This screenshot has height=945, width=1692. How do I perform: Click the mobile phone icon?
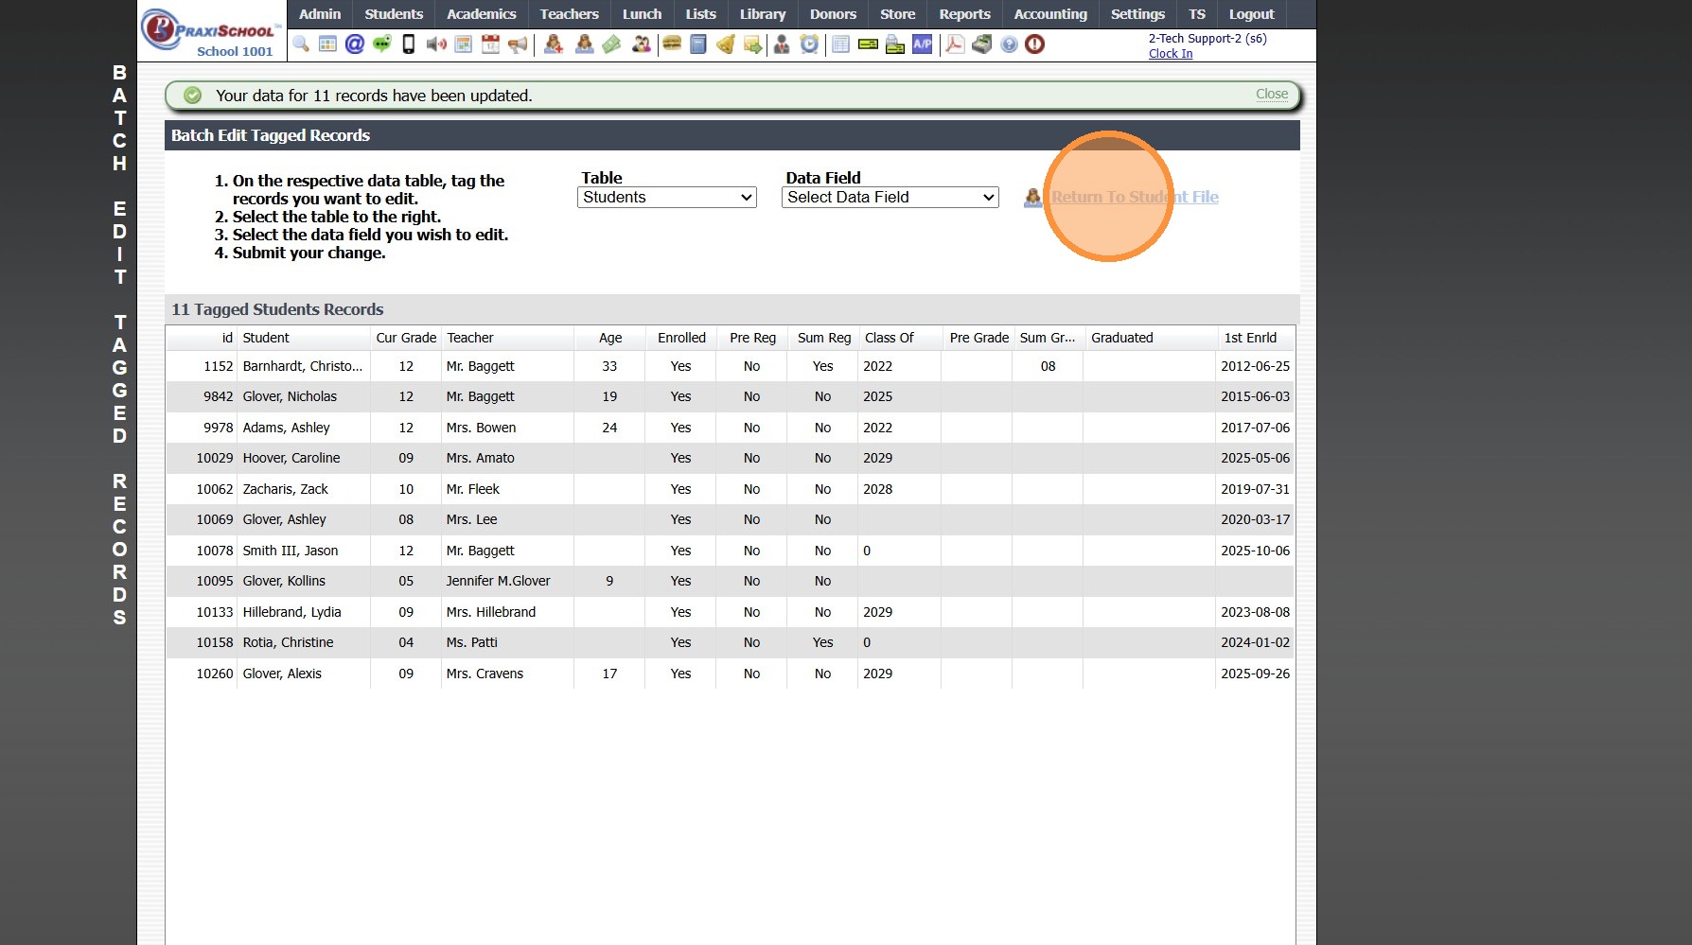409,44
